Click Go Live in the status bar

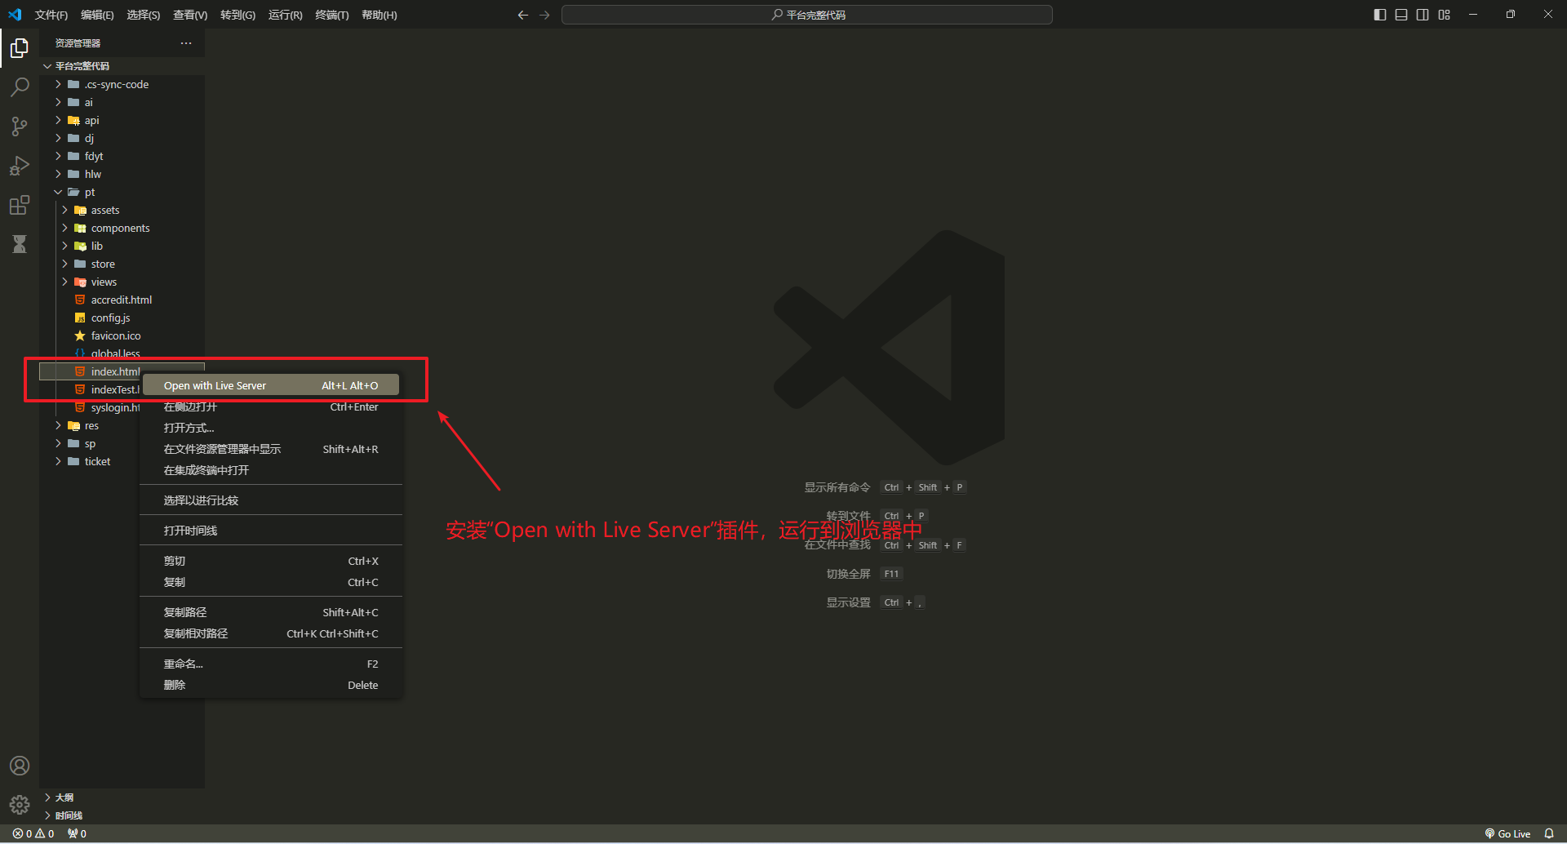point(1507,833)
